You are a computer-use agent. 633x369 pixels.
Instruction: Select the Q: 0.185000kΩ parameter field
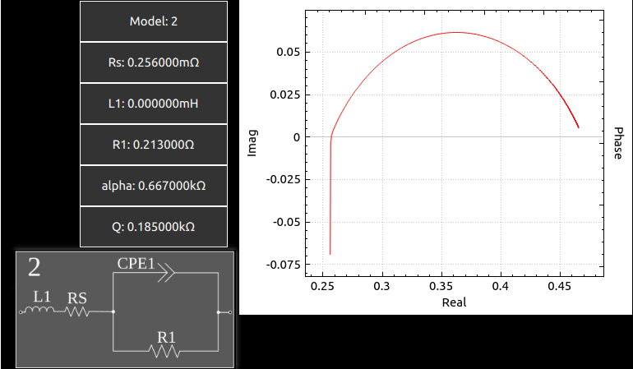click(x=154, y=227)
